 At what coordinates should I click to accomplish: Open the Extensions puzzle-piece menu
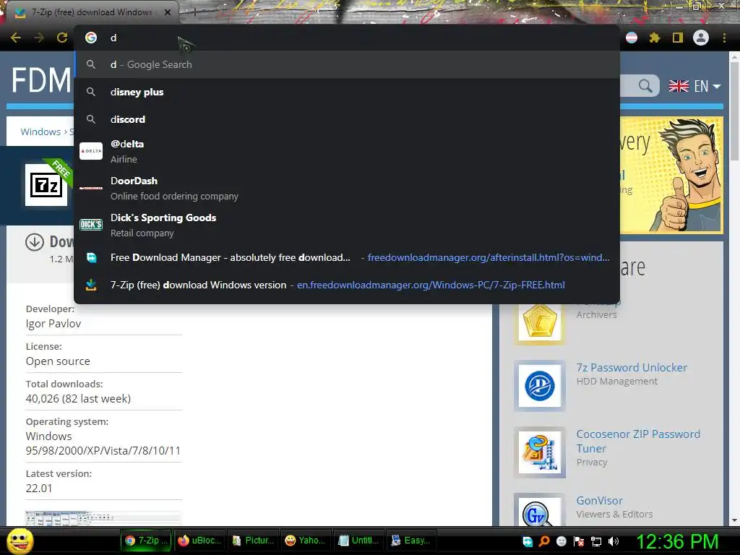[655, 38]
